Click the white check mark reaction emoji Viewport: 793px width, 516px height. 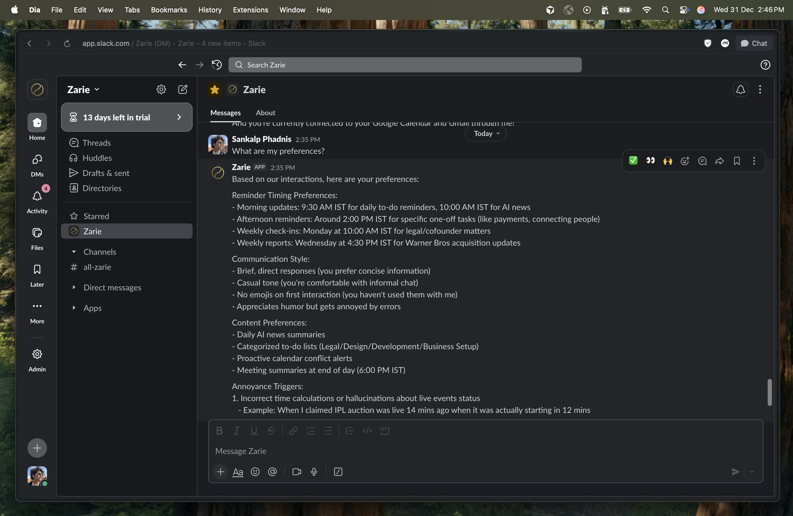click(x=633, y=161)
